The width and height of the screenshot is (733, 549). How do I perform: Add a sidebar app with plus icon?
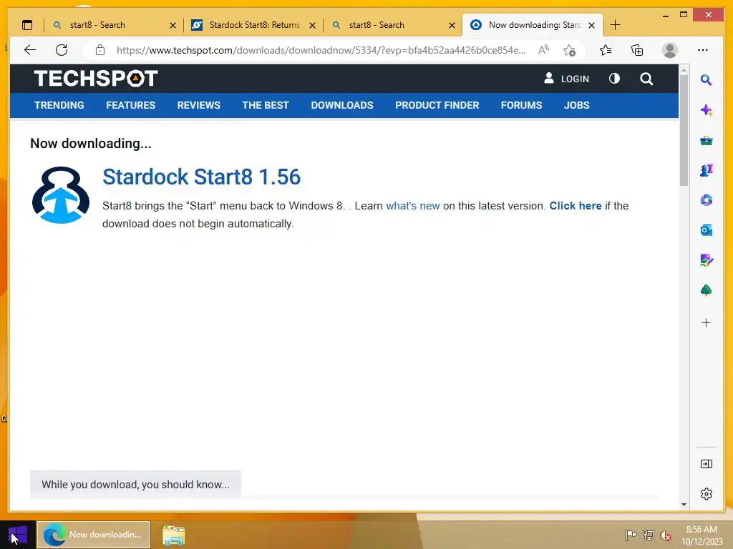tap(707, 322)
